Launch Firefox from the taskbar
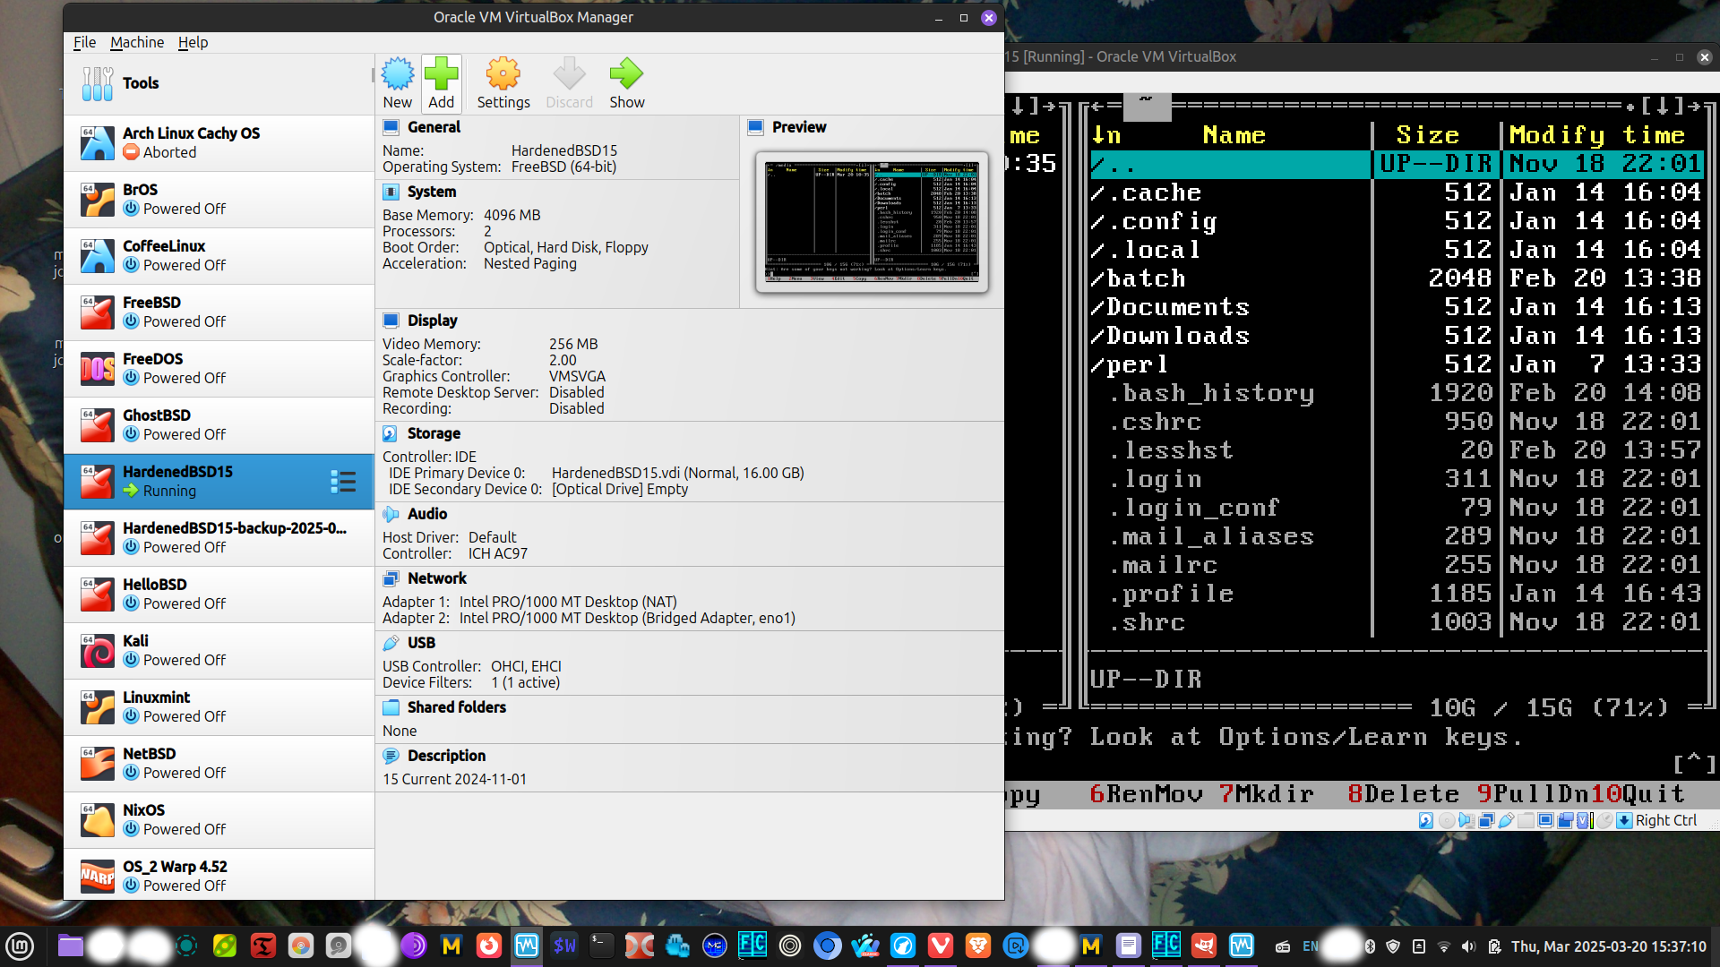1720x967 pixels. point(488,946)
